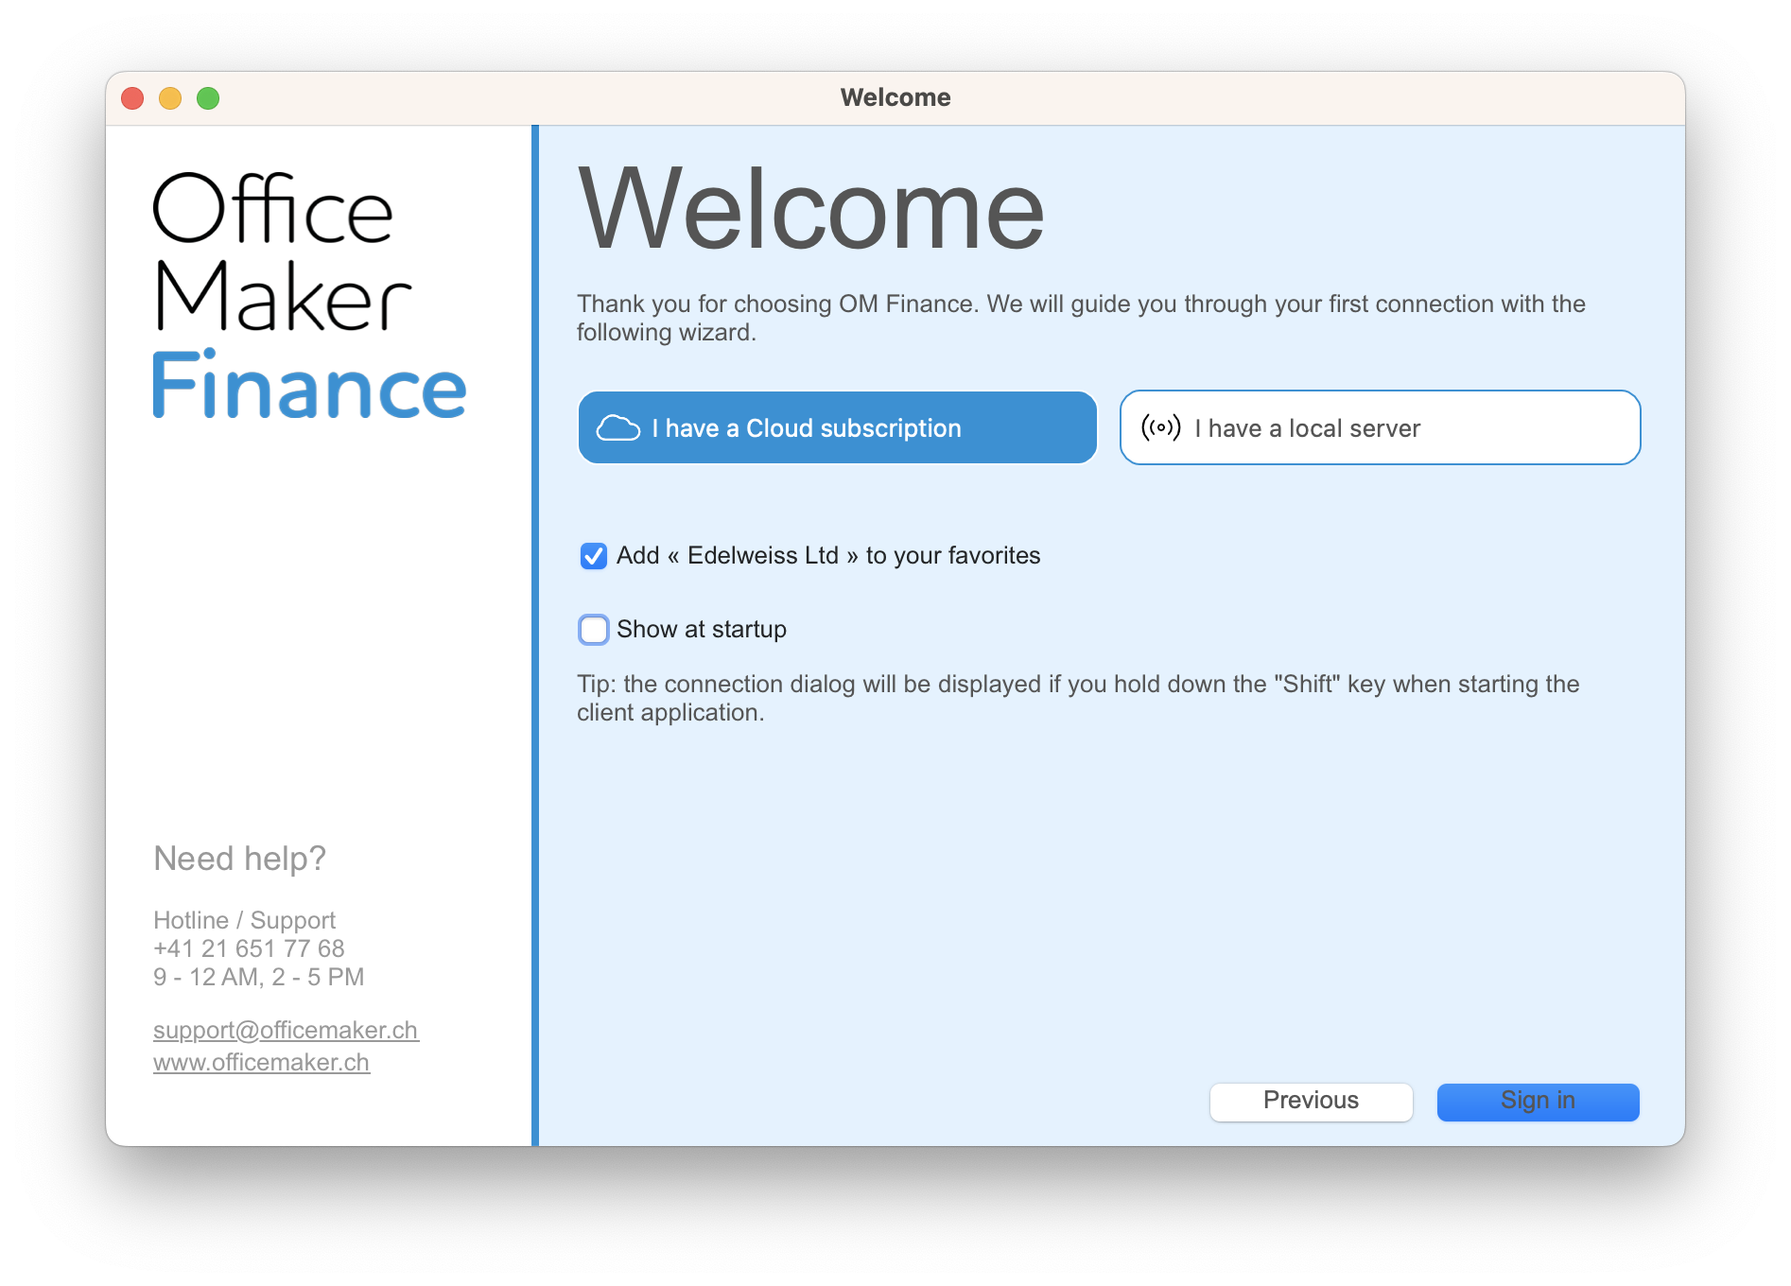Click the large Welcome heading
The height and width of the screenshot is (1286, 1791).
(810, 208)
